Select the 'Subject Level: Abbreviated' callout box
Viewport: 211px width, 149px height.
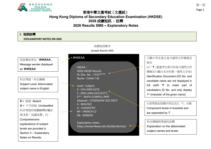point(38,84)
